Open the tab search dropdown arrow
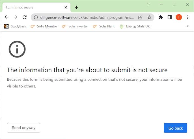The width and height of the screenshot is (194, 139). click(x=148, y=4)
